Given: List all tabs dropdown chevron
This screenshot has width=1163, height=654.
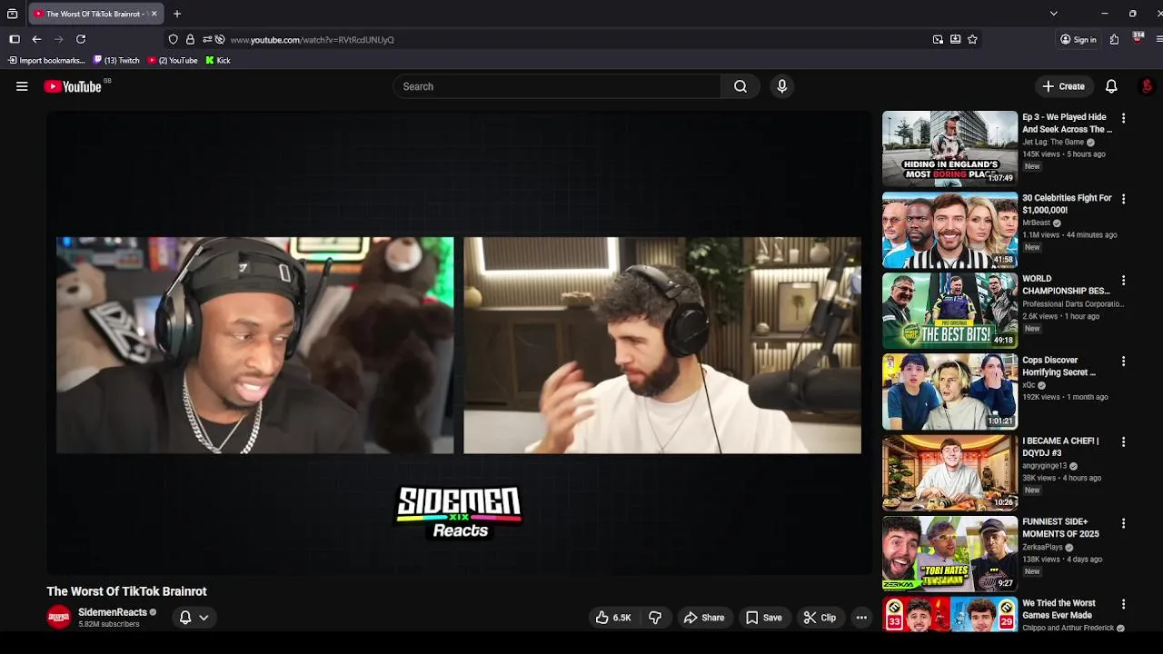Looking at the screenshot, I should tap(1053, 14).
